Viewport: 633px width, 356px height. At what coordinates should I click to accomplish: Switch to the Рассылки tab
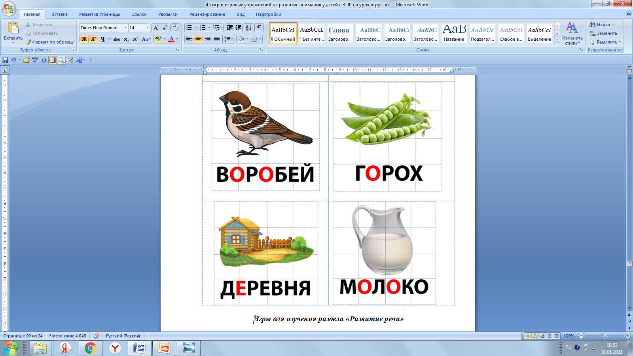(x=168, y=14)
